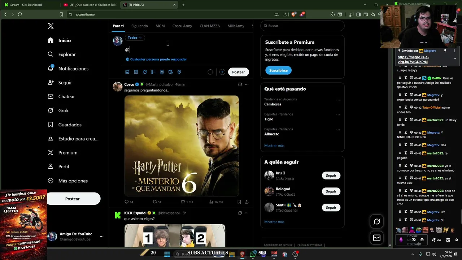Switch to the MGM tab

point(160,26)
